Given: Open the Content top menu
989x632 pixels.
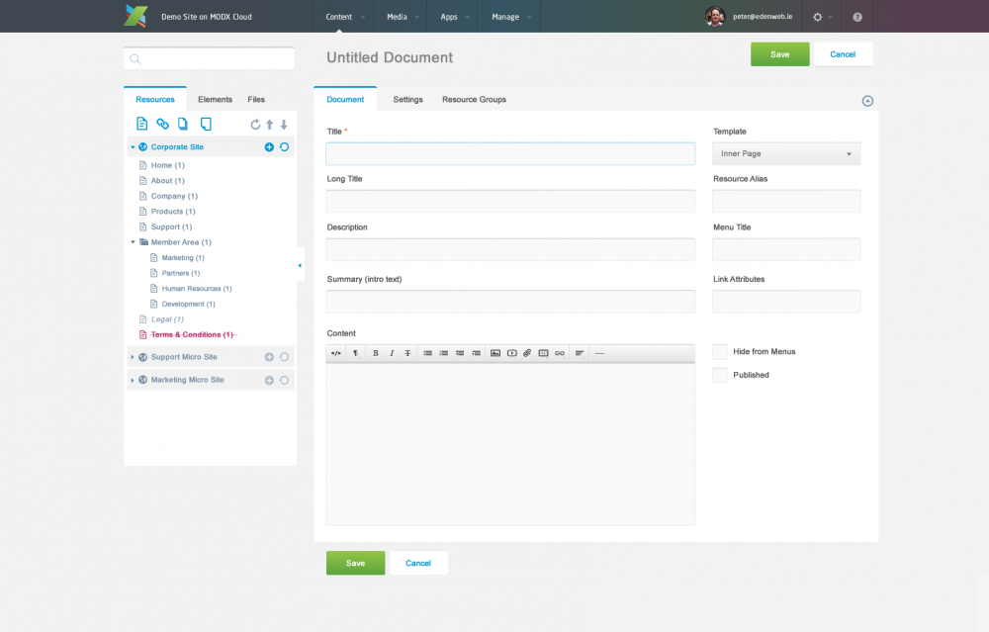Looking at the screenshot, I should tap(338, 17).
